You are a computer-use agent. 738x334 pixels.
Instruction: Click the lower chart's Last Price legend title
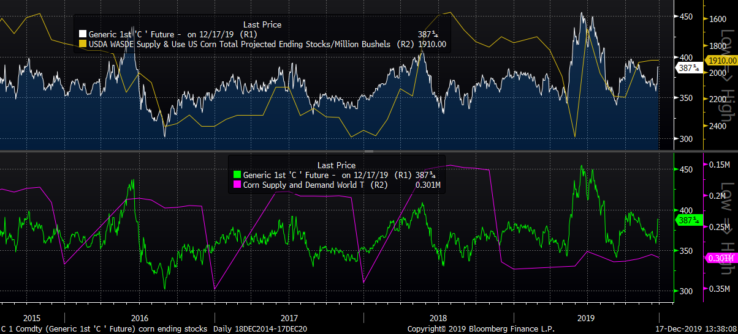[x=336, y=165]
